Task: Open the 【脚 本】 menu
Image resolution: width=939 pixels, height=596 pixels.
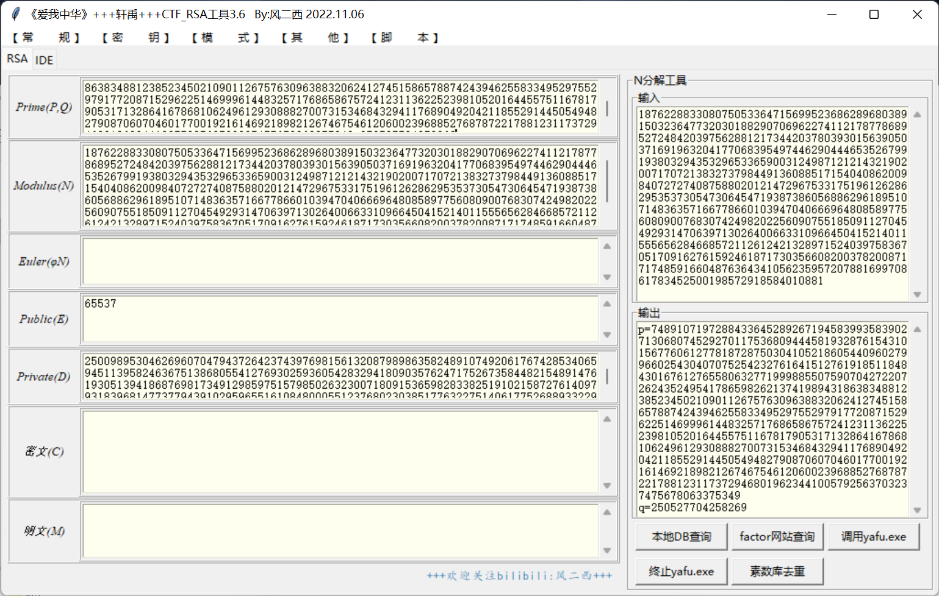Action: tap(405, 38)
